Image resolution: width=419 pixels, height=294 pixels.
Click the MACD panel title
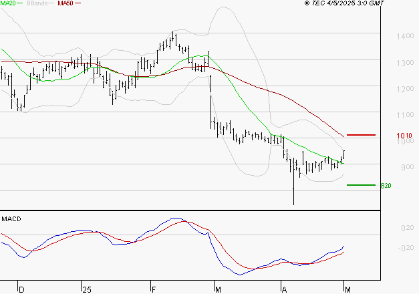click(x=11, y=218)
